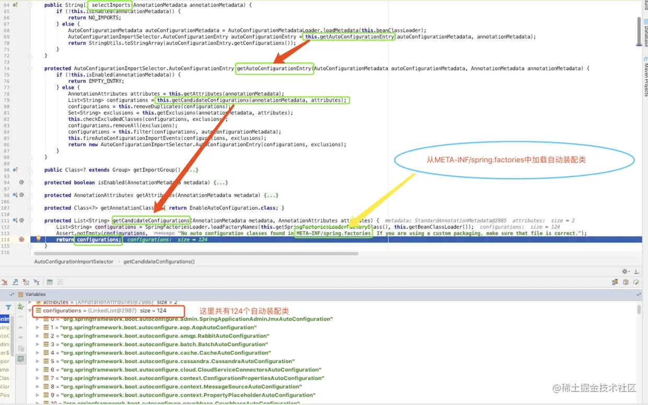This screenshot has width=648, height=405.
Task: Click the Trace Current Stream Chain icon
Action: pos(60,282)
